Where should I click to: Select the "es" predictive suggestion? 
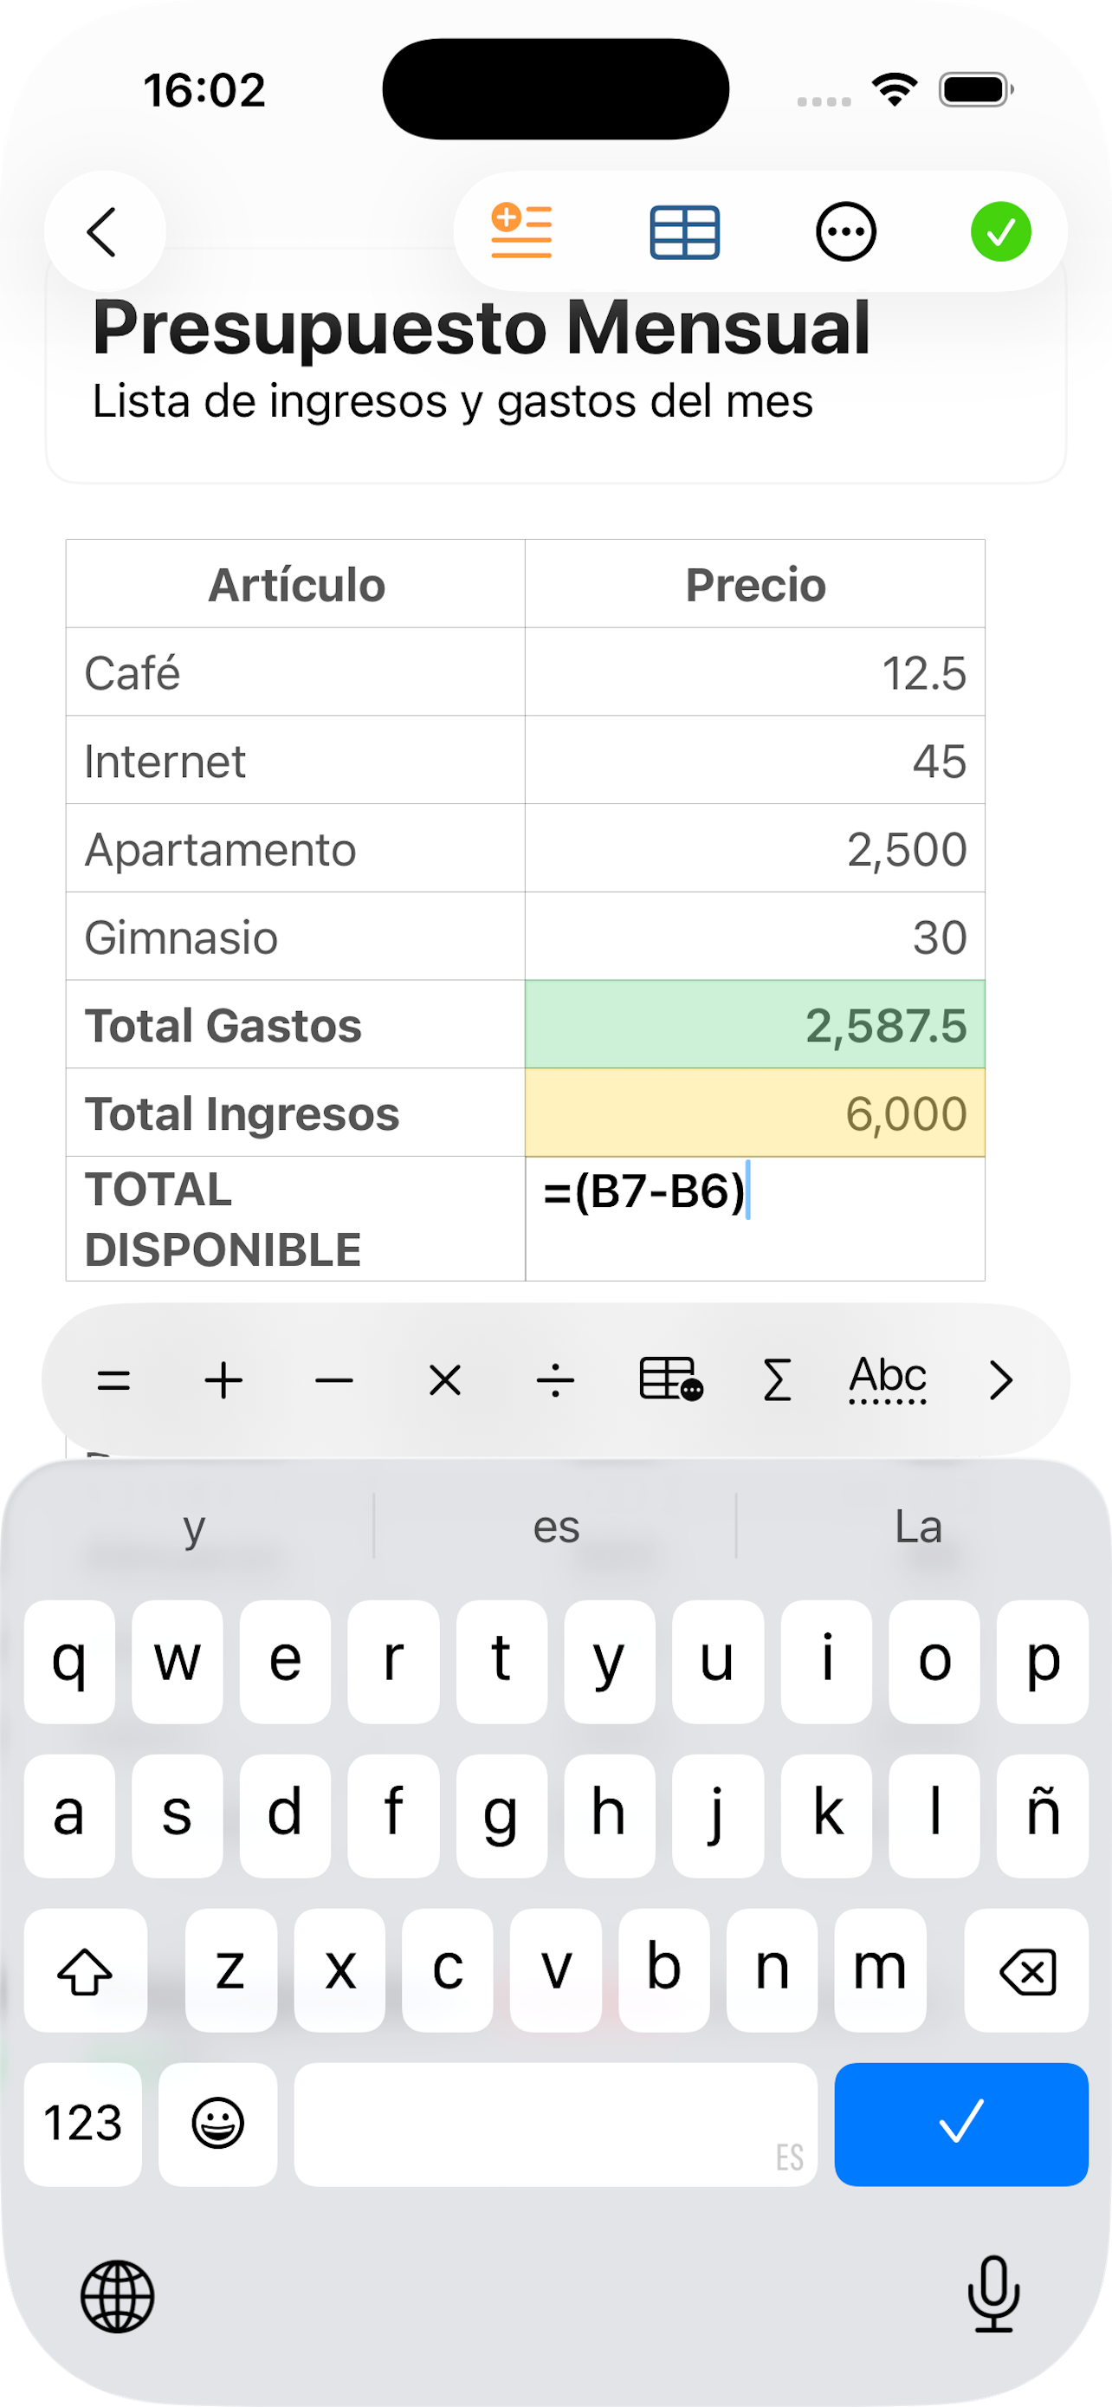pos(555,1527)
